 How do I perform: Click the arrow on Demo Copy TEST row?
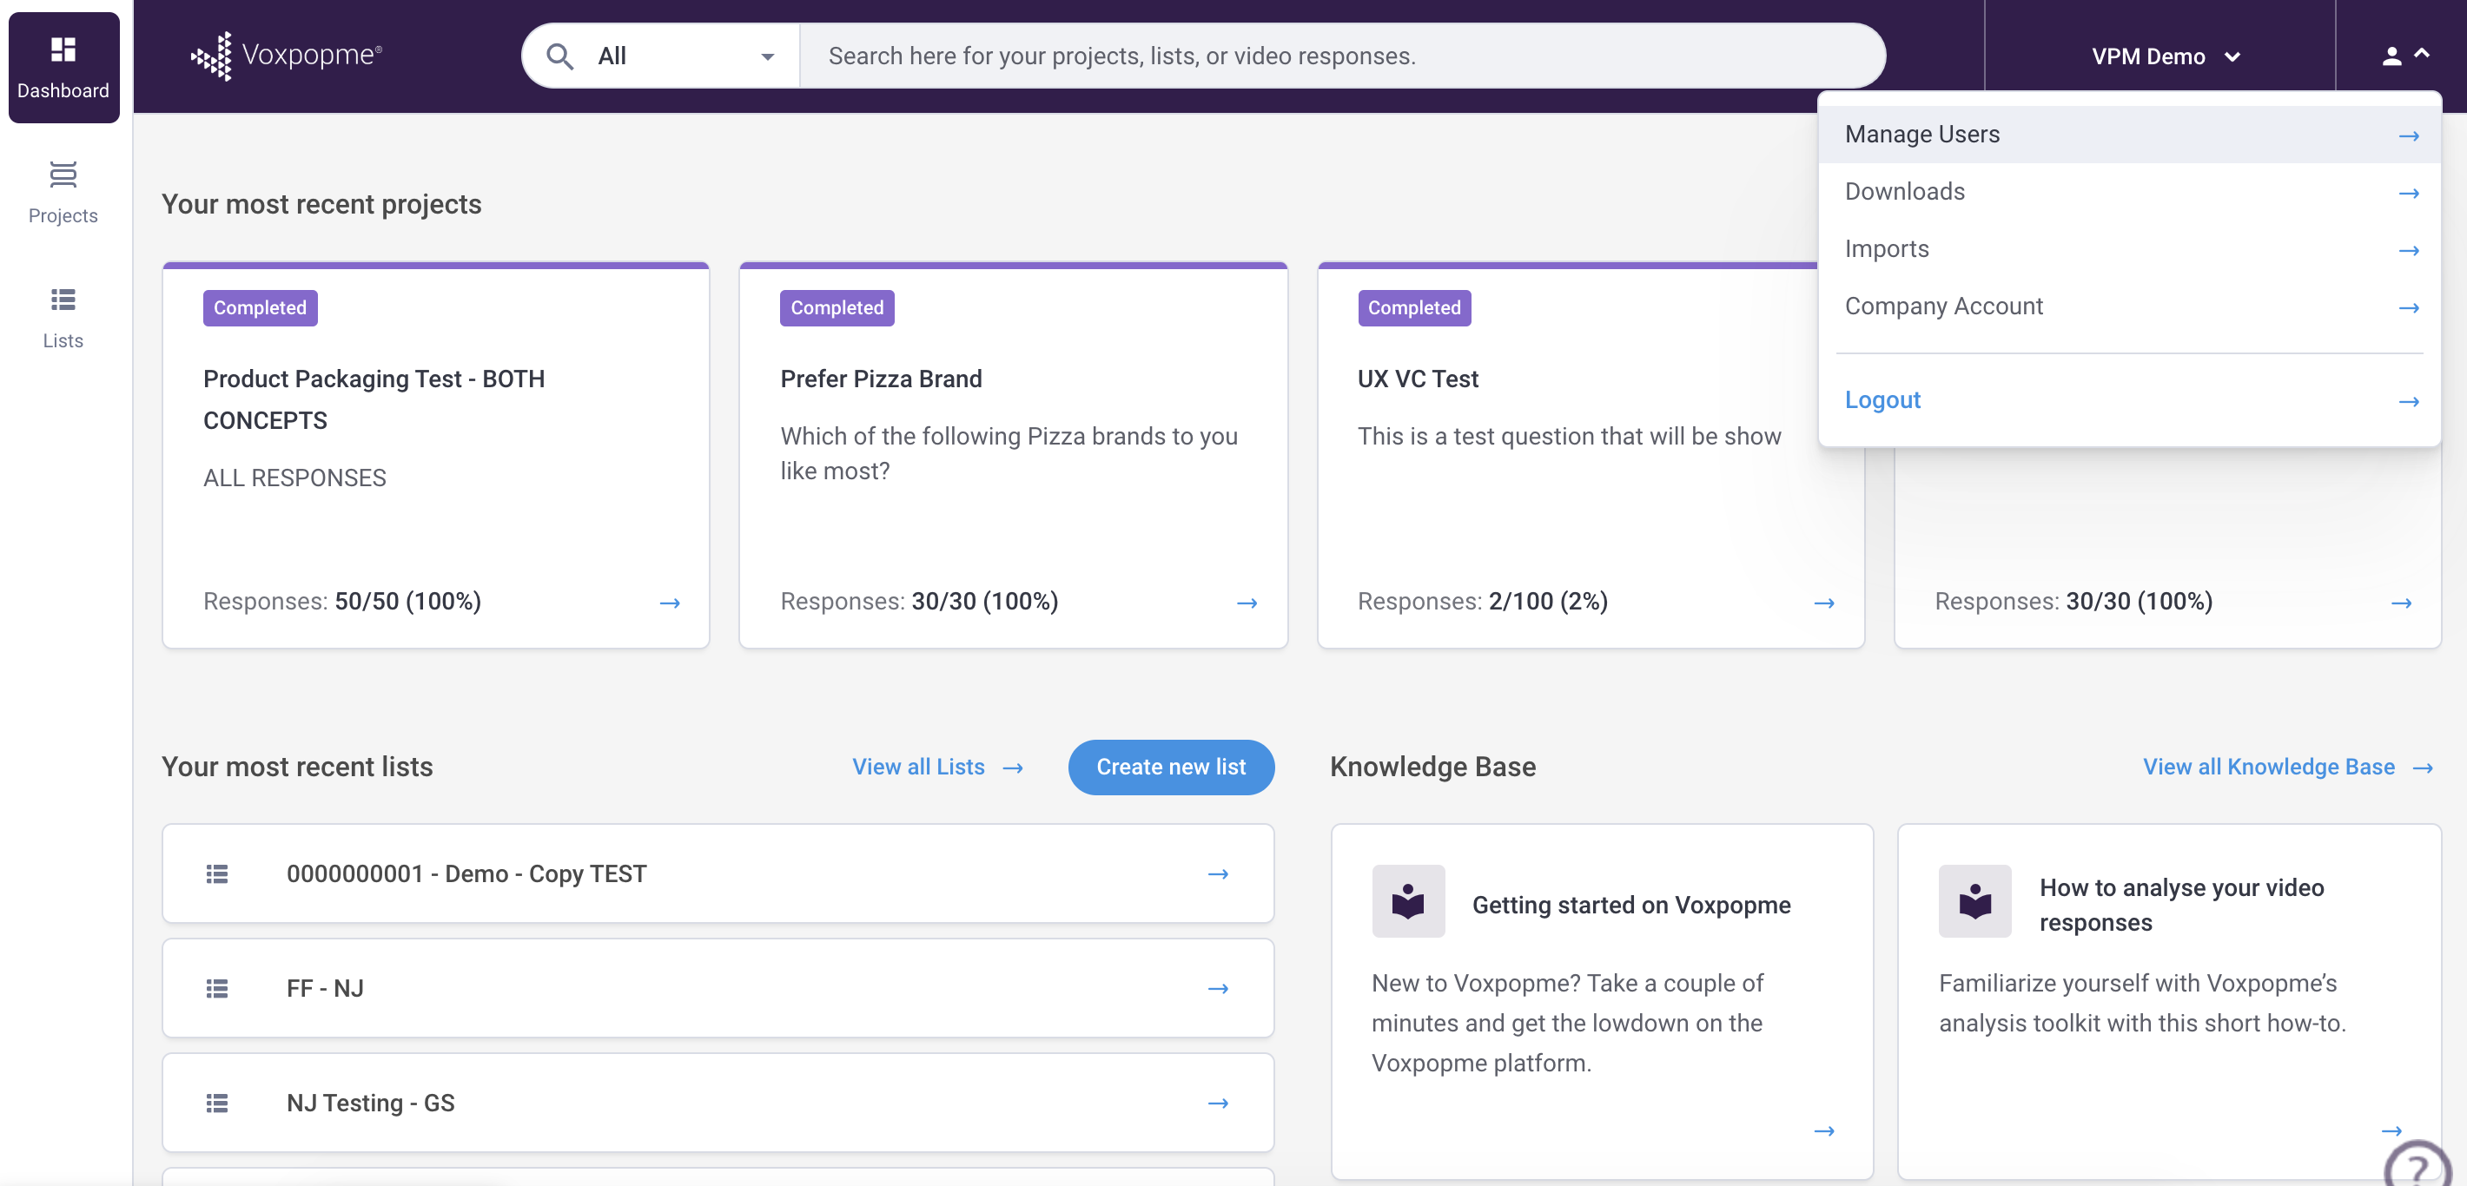[1217, 874]
